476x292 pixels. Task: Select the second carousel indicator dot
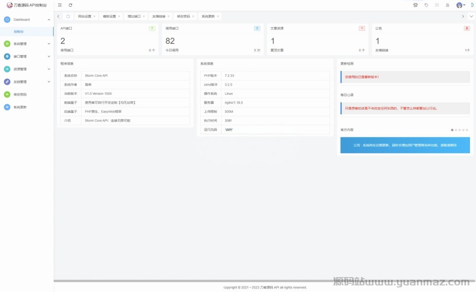point(456,130)
